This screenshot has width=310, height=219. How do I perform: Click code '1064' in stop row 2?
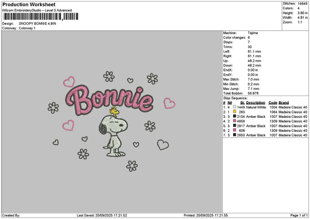pyautogui.click(x=273, y=112)
